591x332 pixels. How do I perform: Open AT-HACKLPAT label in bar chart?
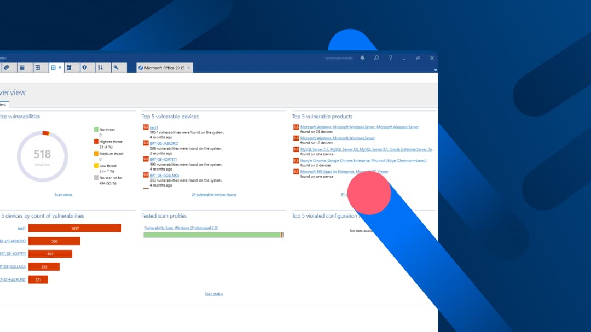[x=13, y=279]
